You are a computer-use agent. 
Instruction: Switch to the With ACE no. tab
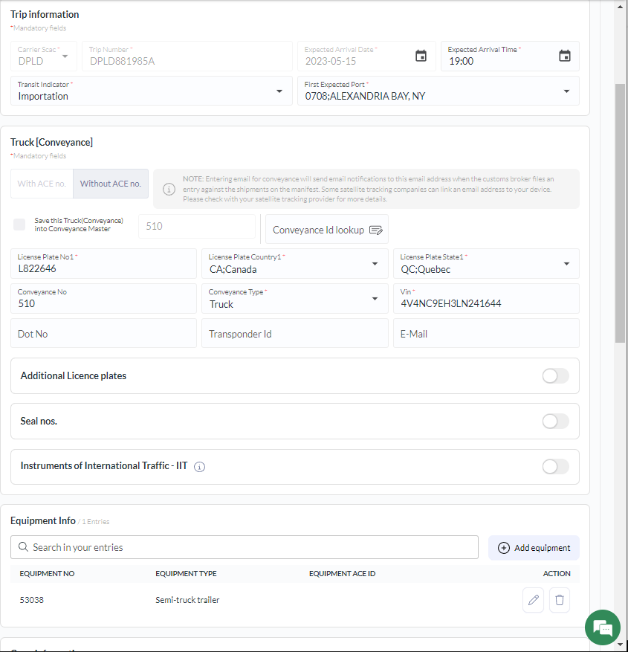pos(42,184)
